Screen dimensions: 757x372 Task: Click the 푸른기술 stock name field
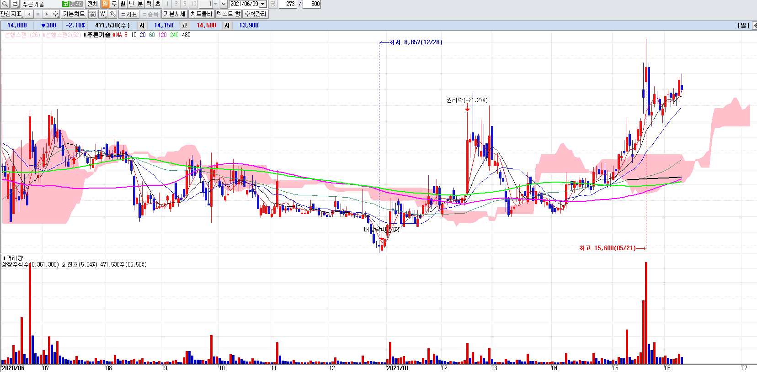click(x=41, y=4)
